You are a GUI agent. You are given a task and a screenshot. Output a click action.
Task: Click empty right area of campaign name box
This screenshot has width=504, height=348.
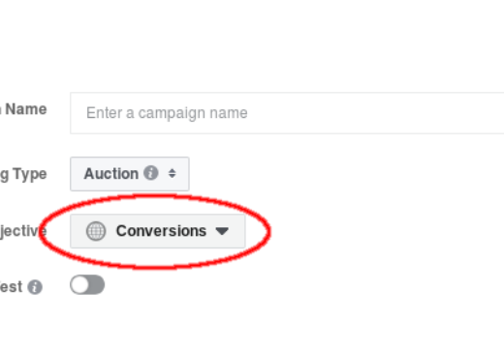pyautogui.click(x=388, y=113)
